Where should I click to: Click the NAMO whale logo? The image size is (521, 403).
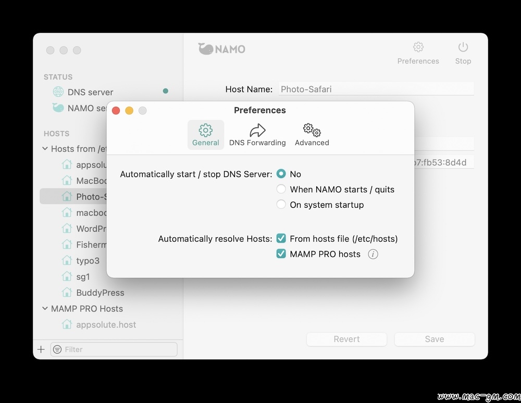(221, 49)
